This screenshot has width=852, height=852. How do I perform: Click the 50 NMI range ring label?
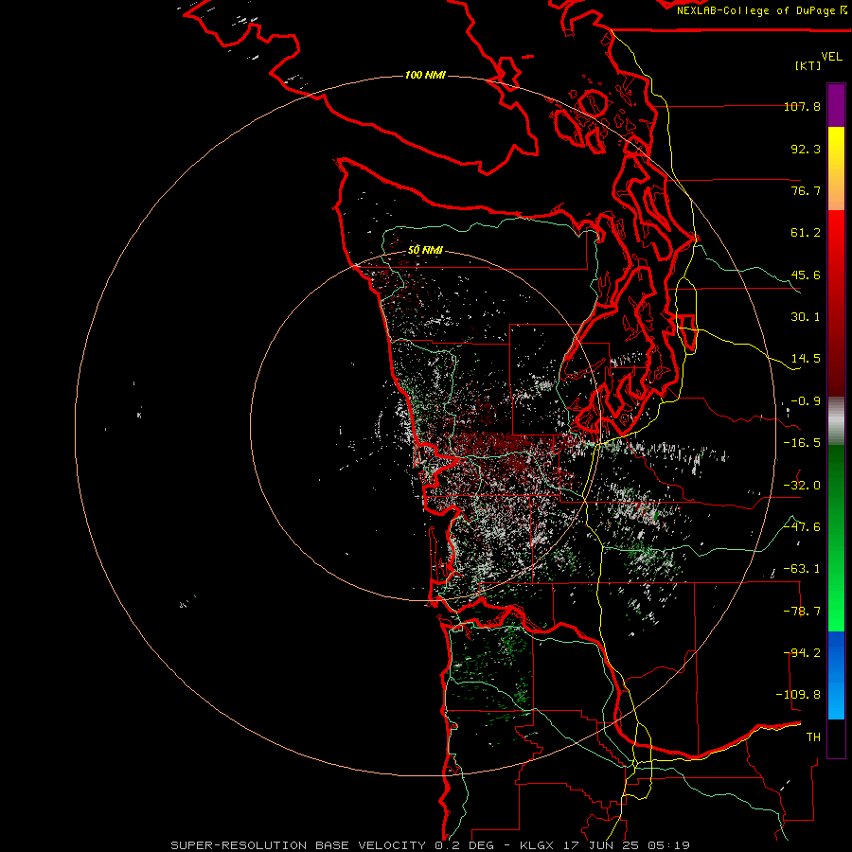click(425, 250)
